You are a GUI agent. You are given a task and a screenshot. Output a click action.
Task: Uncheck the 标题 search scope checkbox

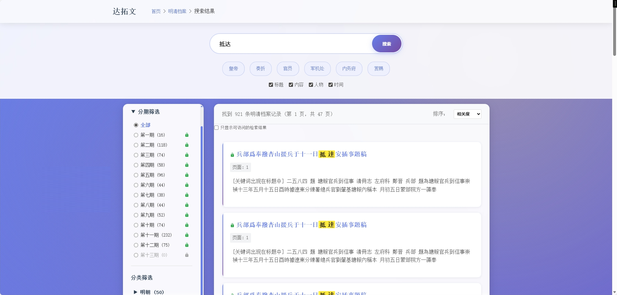[271, 85]
